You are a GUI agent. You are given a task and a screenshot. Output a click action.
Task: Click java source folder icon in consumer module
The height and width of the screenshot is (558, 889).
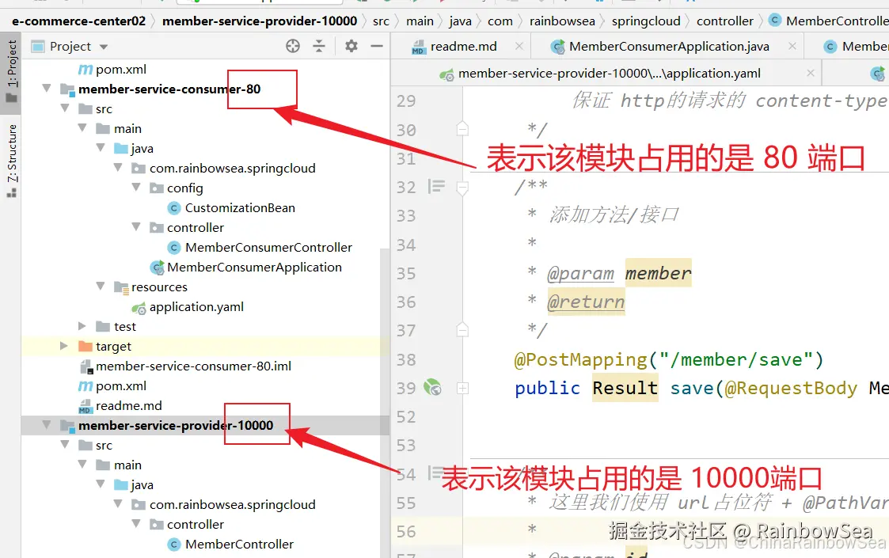pyautogui.click(x=121, y=149)
